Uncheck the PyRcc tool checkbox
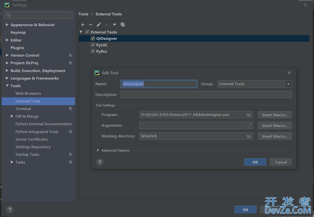314x217 pixels. tap(93, 51)
